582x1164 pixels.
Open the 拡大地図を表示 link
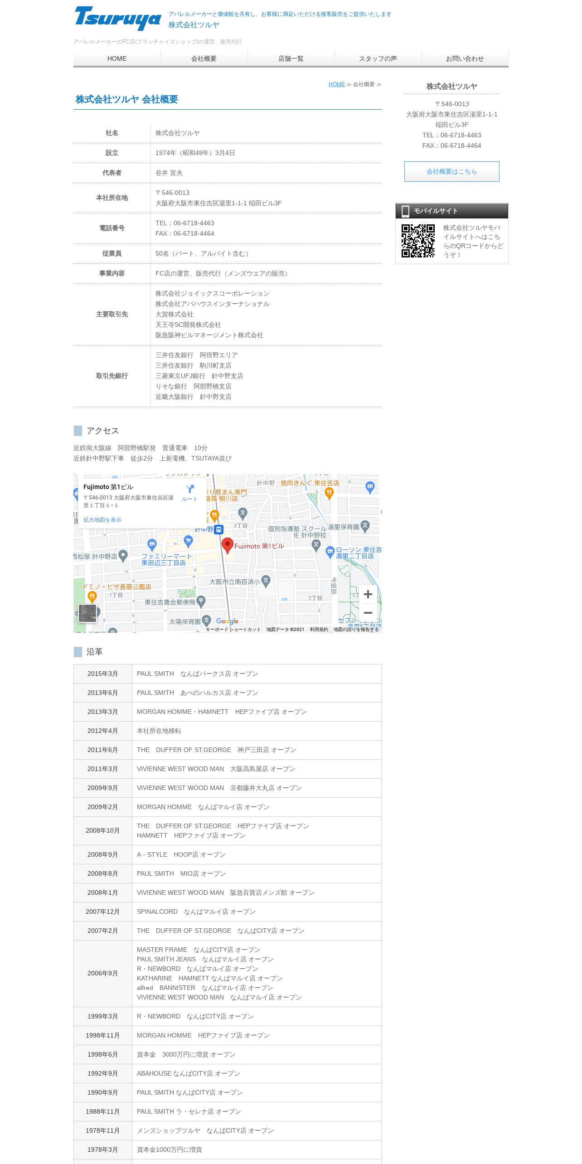(102, 520)
